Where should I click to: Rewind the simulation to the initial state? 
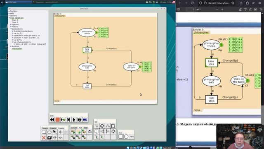coord(52,120)
